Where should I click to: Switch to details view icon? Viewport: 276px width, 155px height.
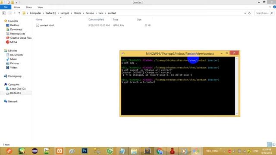click(269, 145)
